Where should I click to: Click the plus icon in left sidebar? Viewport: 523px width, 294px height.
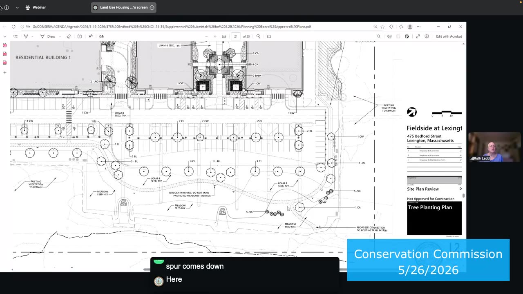(x=5, y=72)
